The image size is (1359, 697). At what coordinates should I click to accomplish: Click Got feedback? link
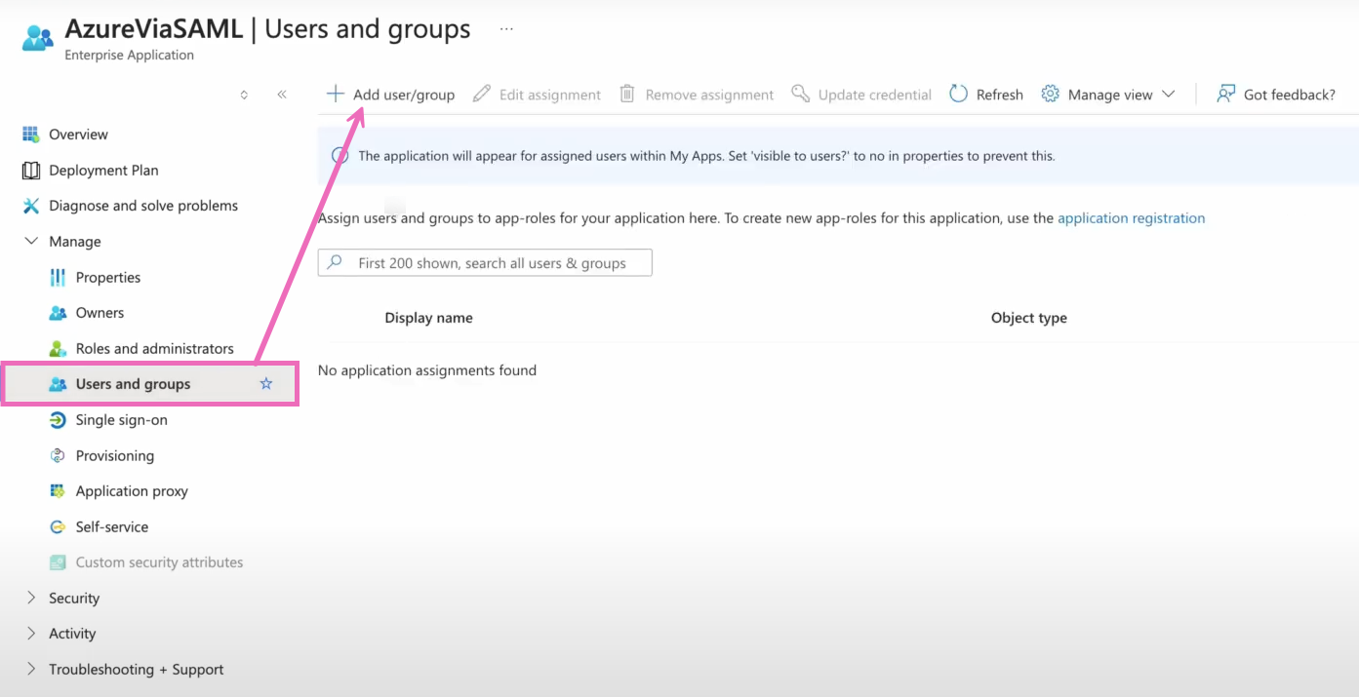1290,95
